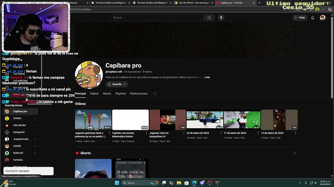Open OBS Studio taskbar icon
The image size is (334, 187).
click(210, 183)
